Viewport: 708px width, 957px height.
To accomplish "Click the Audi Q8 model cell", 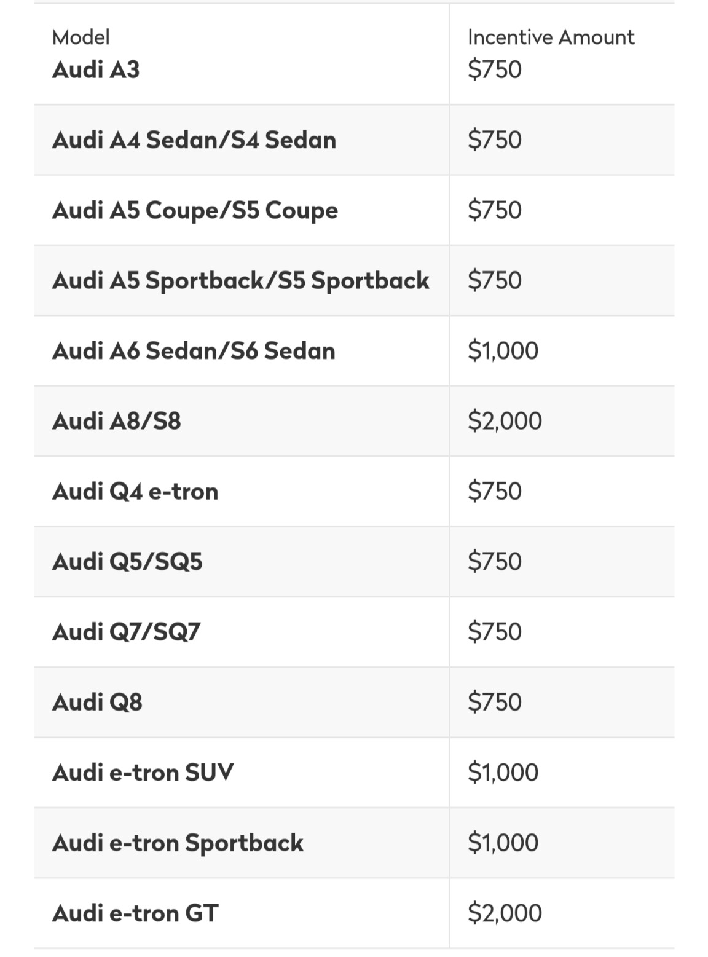I will click(x=242, y=702).
